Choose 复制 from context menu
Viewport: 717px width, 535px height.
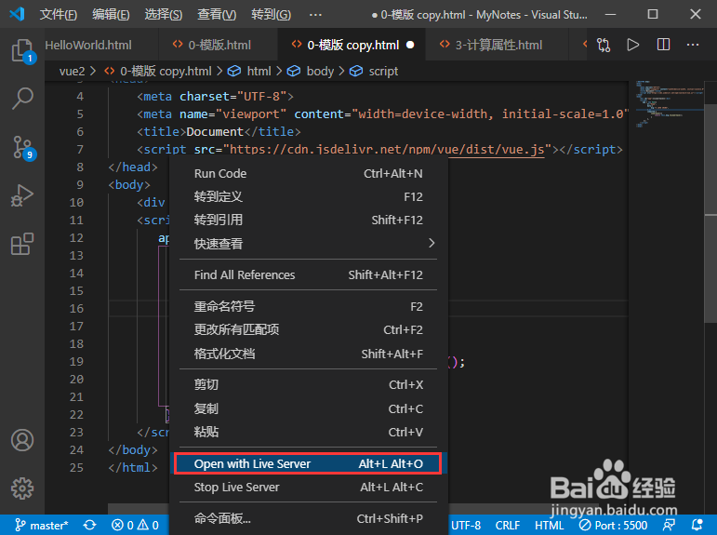click(308, 408)
